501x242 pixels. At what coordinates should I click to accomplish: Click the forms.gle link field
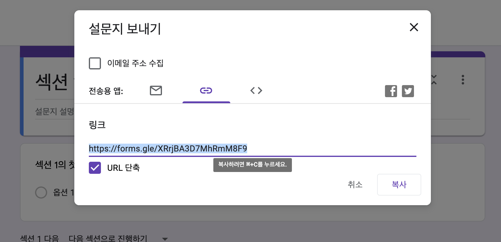[252, 148]
